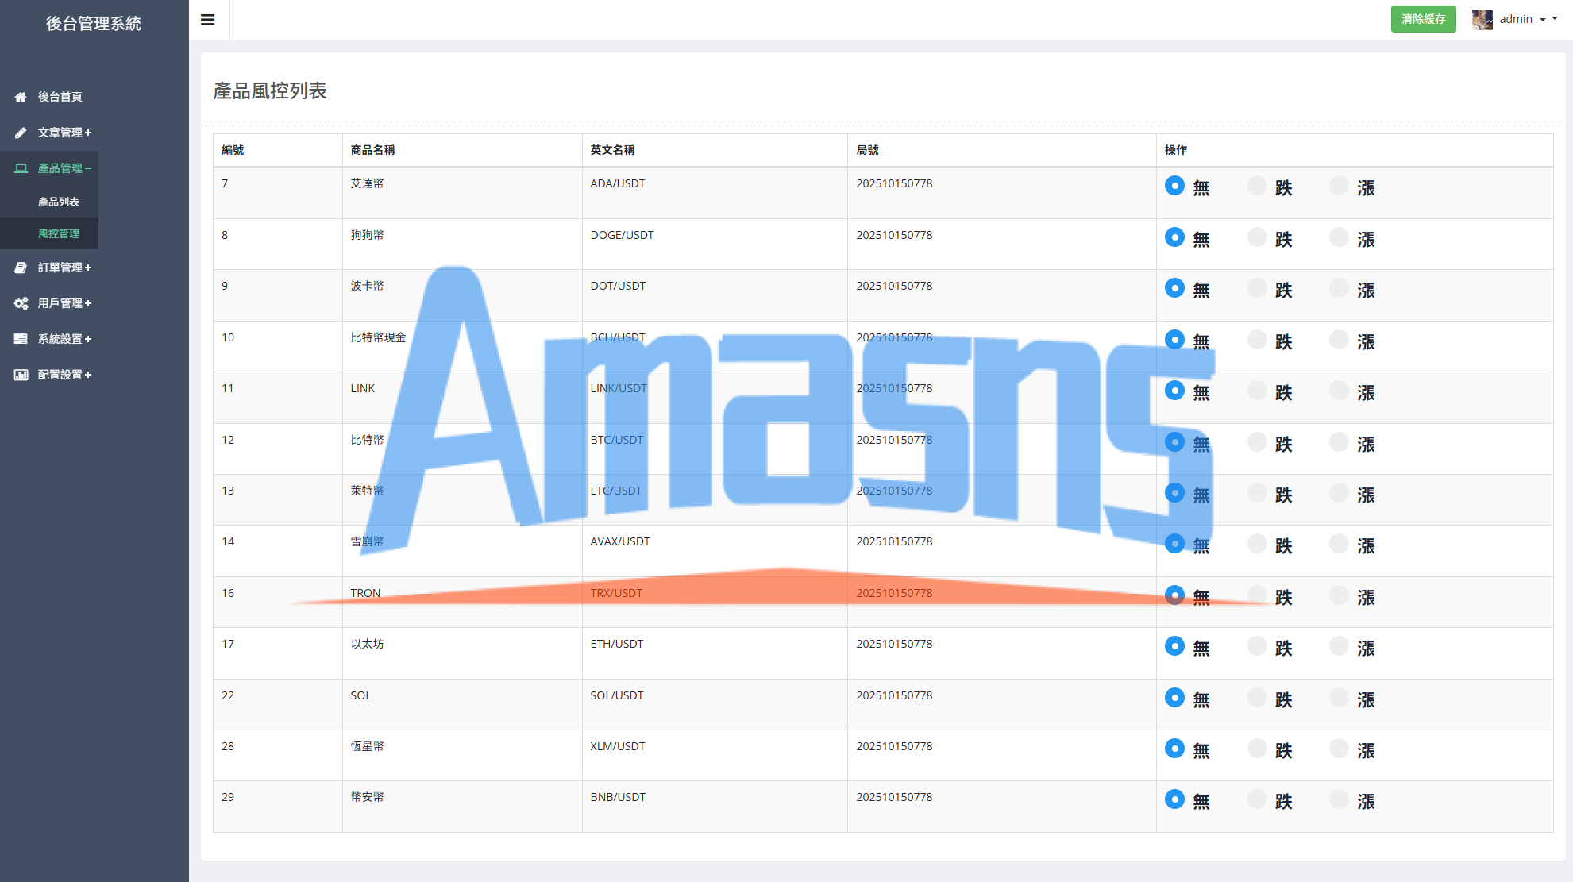Open 產品列表 submenu item
The image size is (1573, 882).
pyautogui.click(x=59, y=202)
